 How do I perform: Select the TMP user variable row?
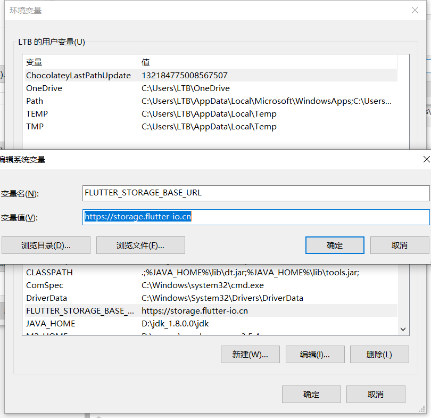point(211,127)
